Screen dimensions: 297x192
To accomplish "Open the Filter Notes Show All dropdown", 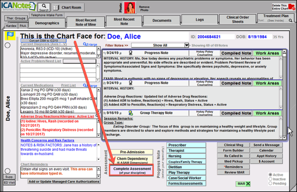I will (187, 45).
